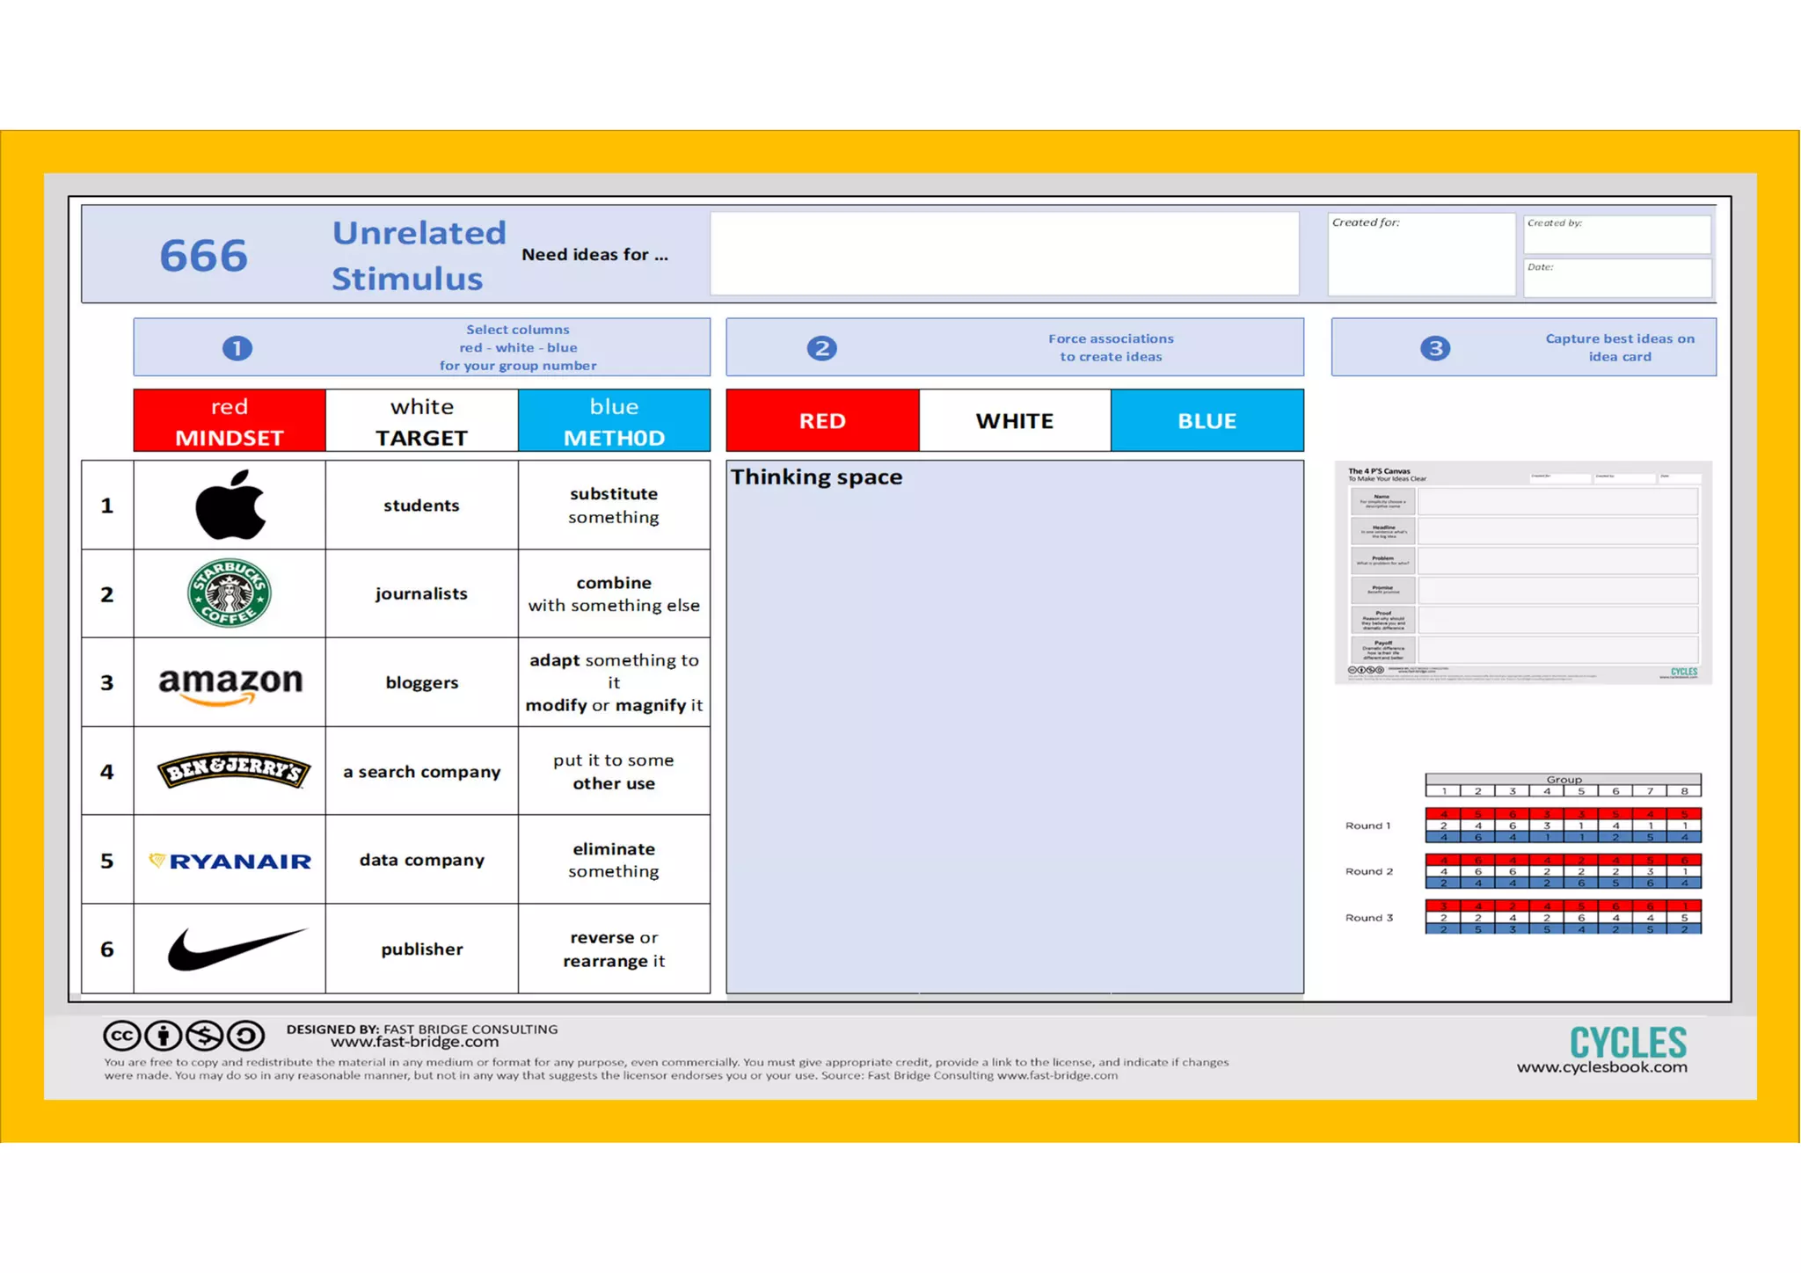Click the Creative Commons CC icon
Viewport: 1801px width, 1273px height.
121,1036
